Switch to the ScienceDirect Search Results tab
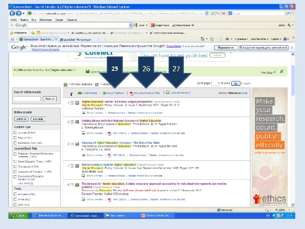Screen dimensions: 305x229 [38, 39]
